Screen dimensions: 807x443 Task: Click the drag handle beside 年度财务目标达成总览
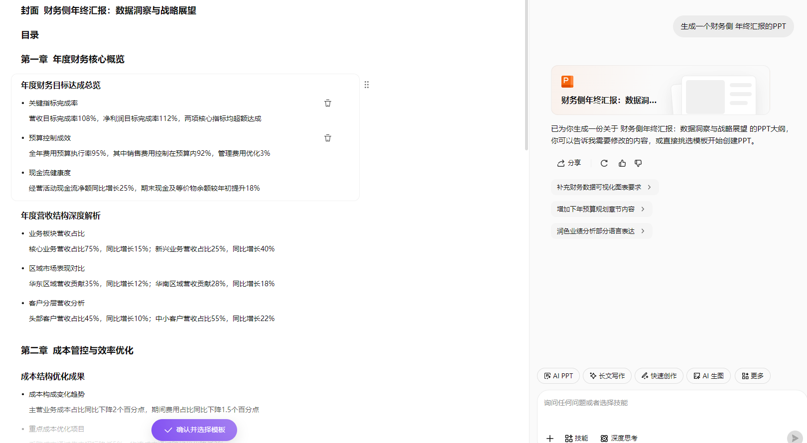[x=367, y=85]
